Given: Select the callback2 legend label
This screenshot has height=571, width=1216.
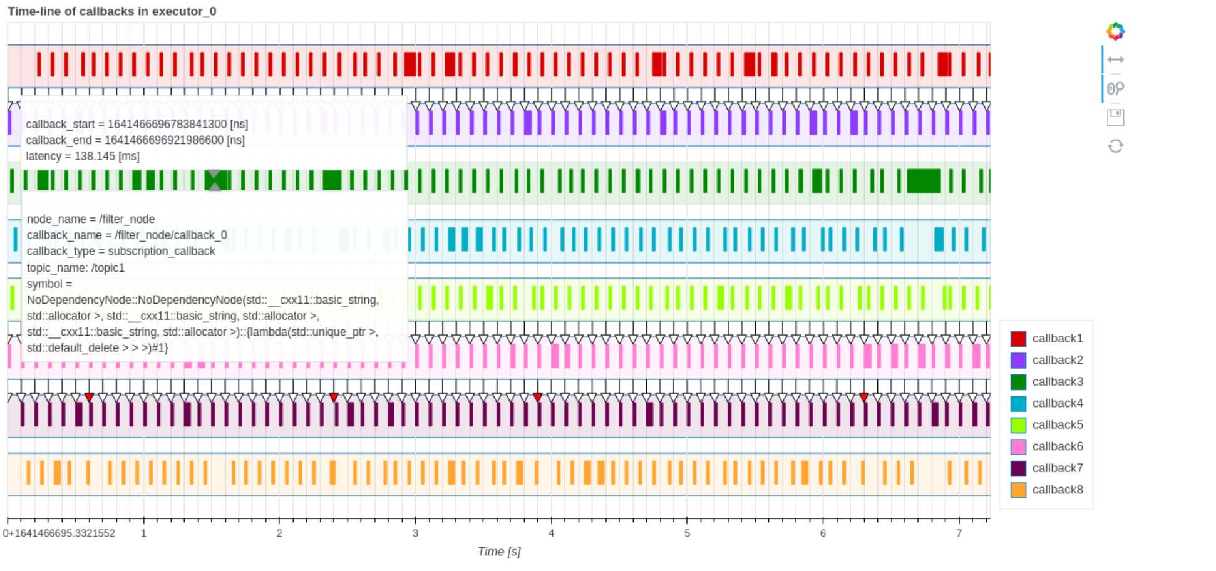Looking at the screenshot, I should pos(1058,360).
